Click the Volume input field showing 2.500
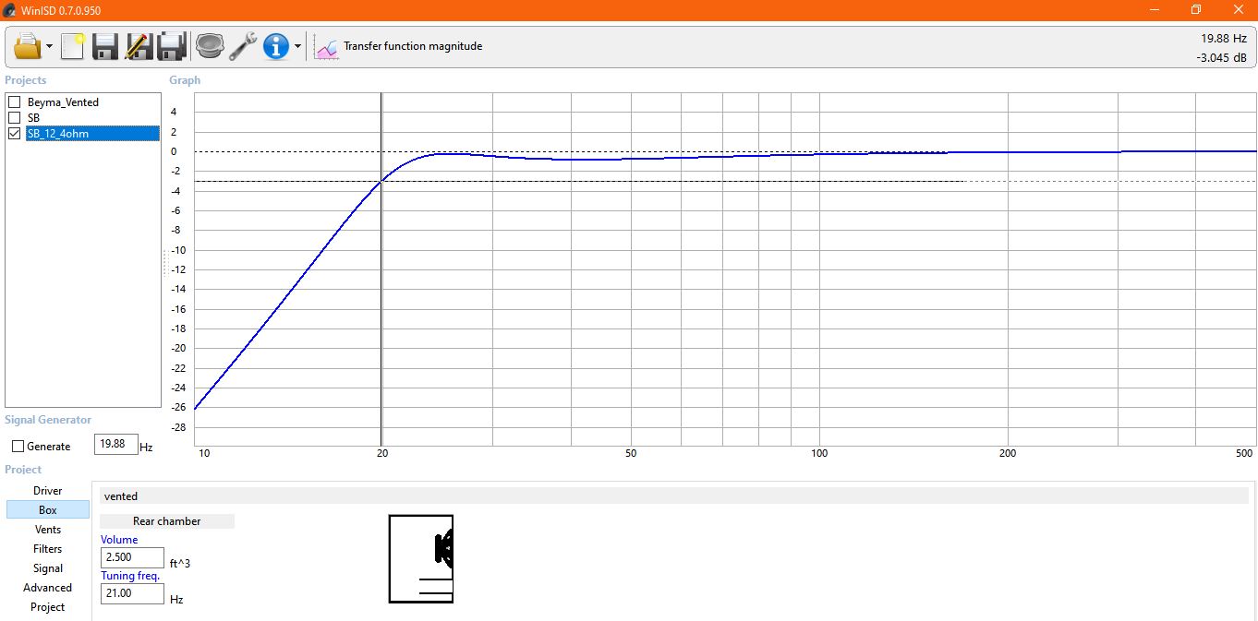 tap(132, 557)
